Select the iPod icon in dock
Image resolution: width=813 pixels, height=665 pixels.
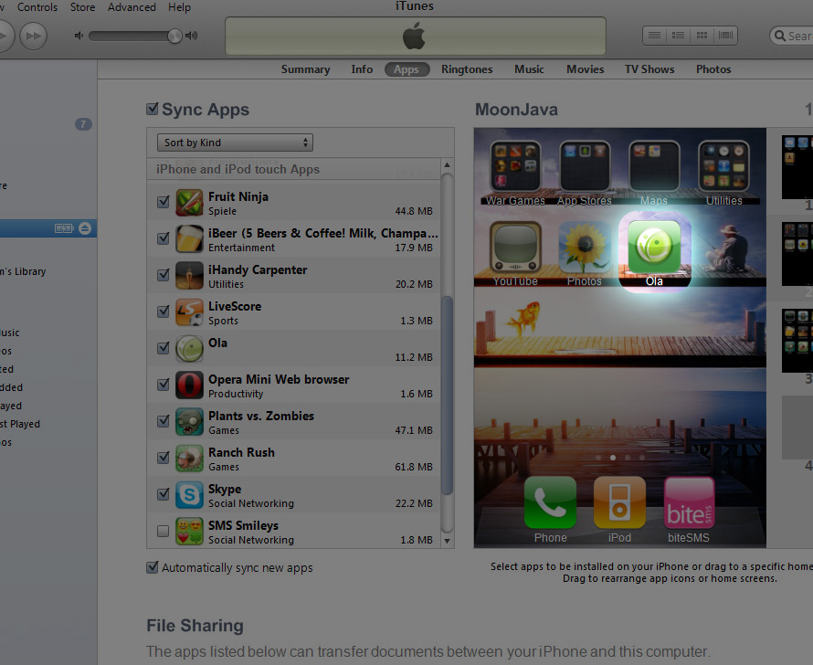619,502
